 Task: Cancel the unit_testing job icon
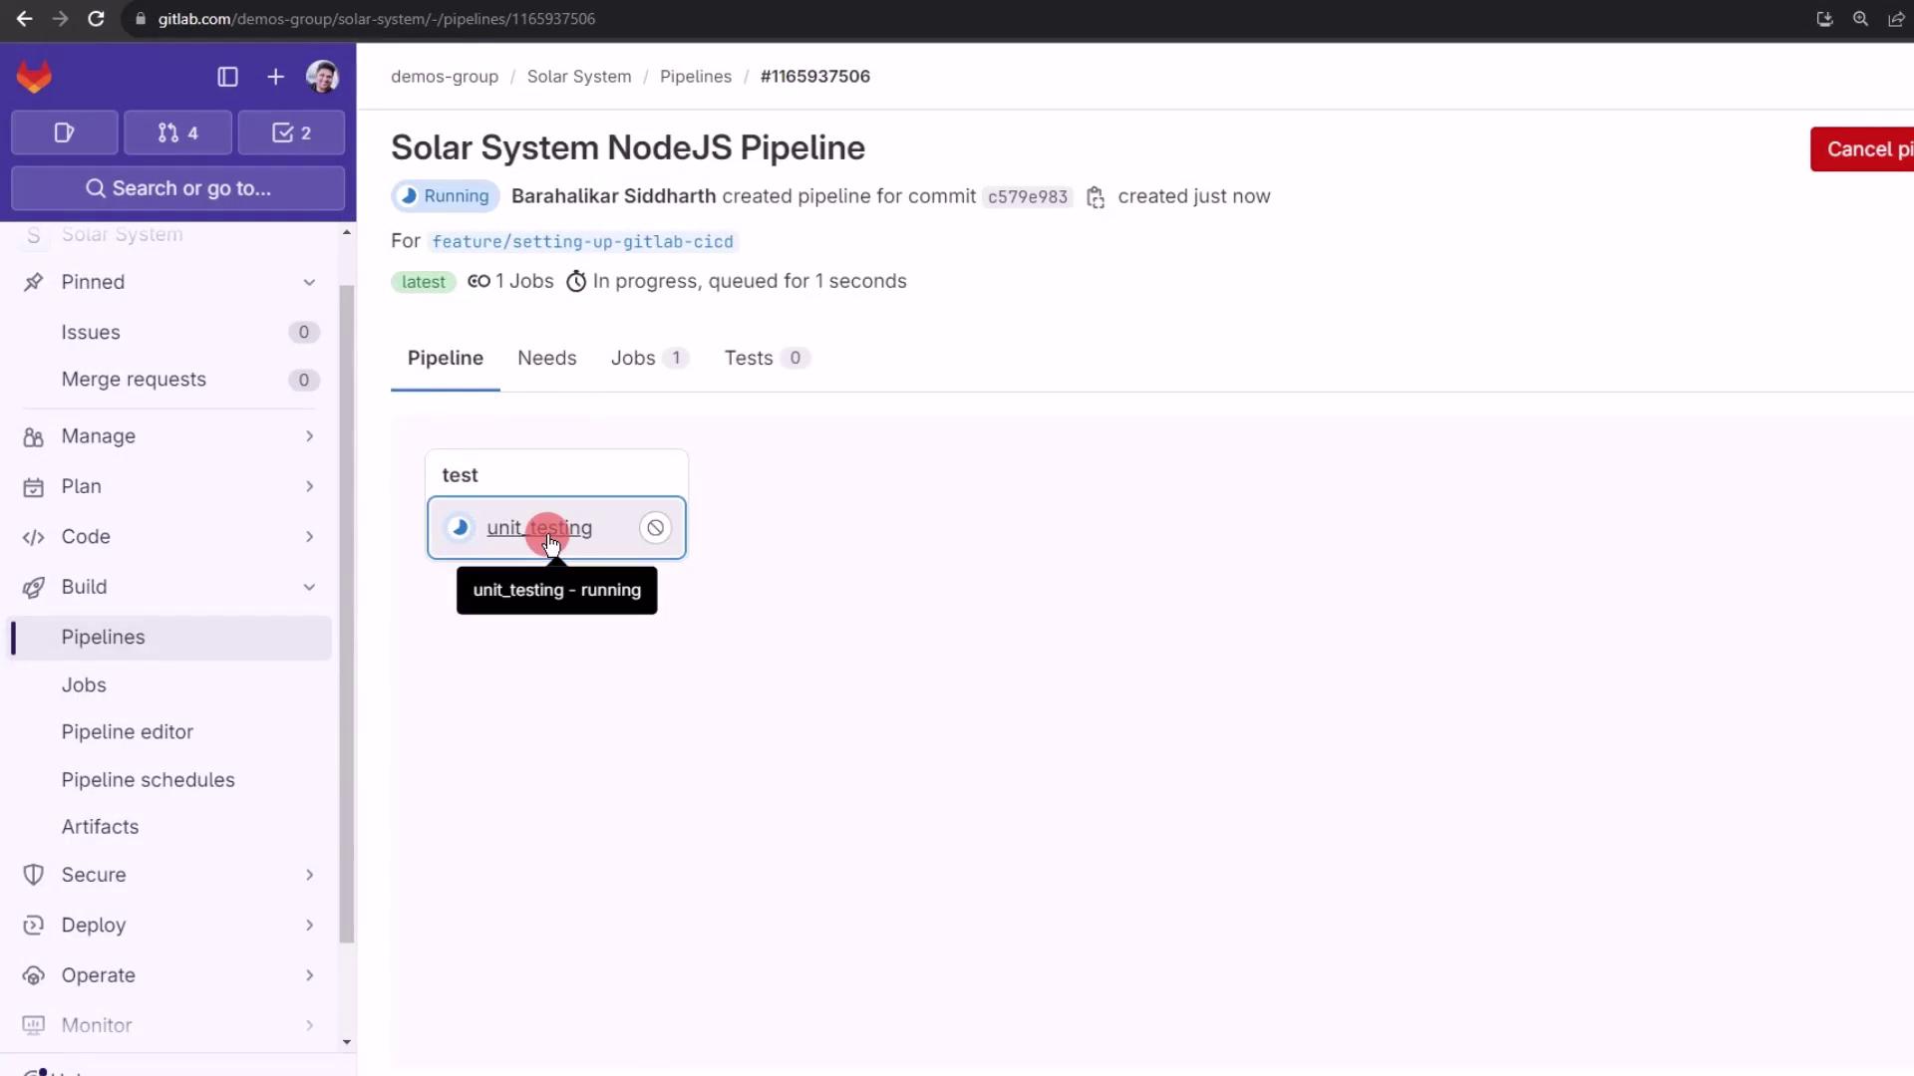pos(655,528)
